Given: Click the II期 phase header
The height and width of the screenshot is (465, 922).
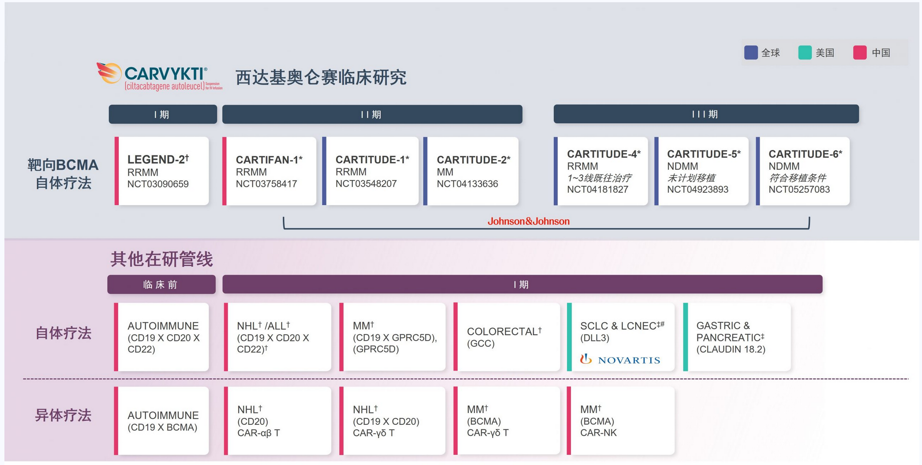Looking at the screenshot, I should (x=372, y=114).
